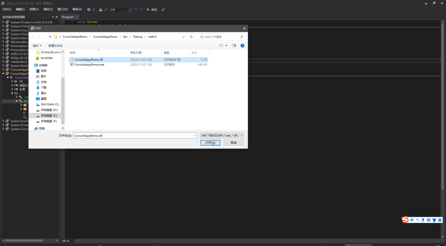This screenshot has height=246, width=446.
Task: Click the green start debugging play icon
Action: [x=148, y=10]
